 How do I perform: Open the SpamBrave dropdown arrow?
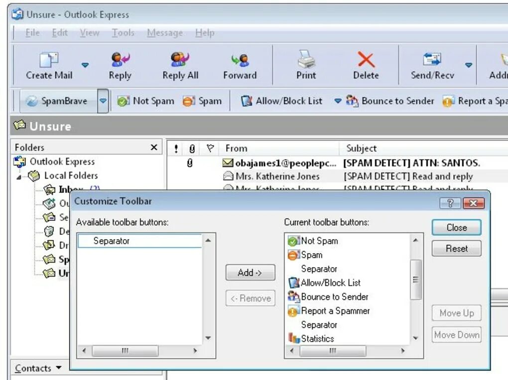pos(103,101)
